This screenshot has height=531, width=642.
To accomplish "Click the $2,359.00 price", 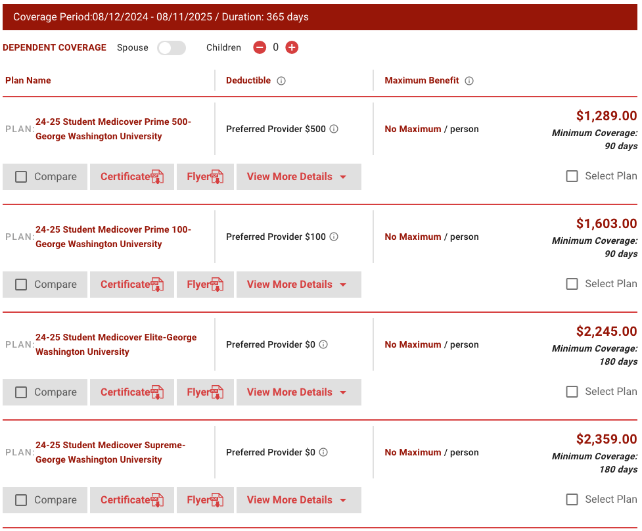I will point(607,439).
